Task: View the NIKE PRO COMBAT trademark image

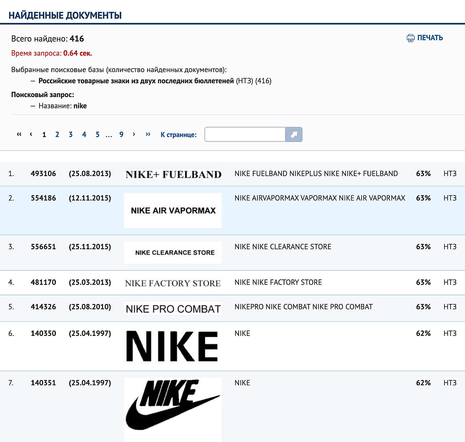Action: [173, 308]
